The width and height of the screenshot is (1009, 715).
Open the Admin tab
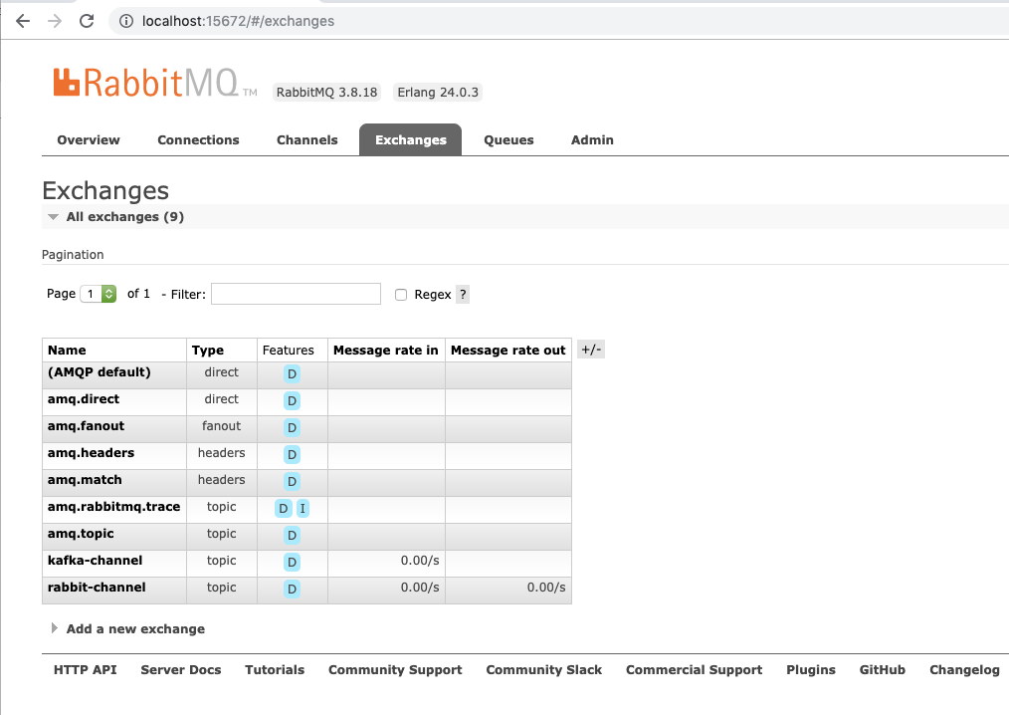pyautogui.click(x=591, y=139)
